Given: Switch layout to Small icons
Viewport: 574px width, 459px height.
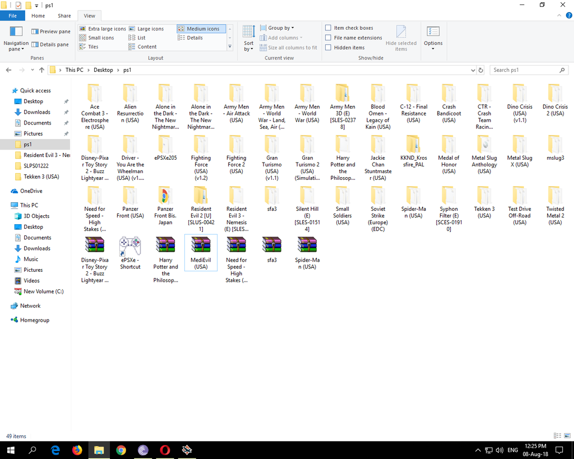Looking at the screenshot, I should 96,38.
